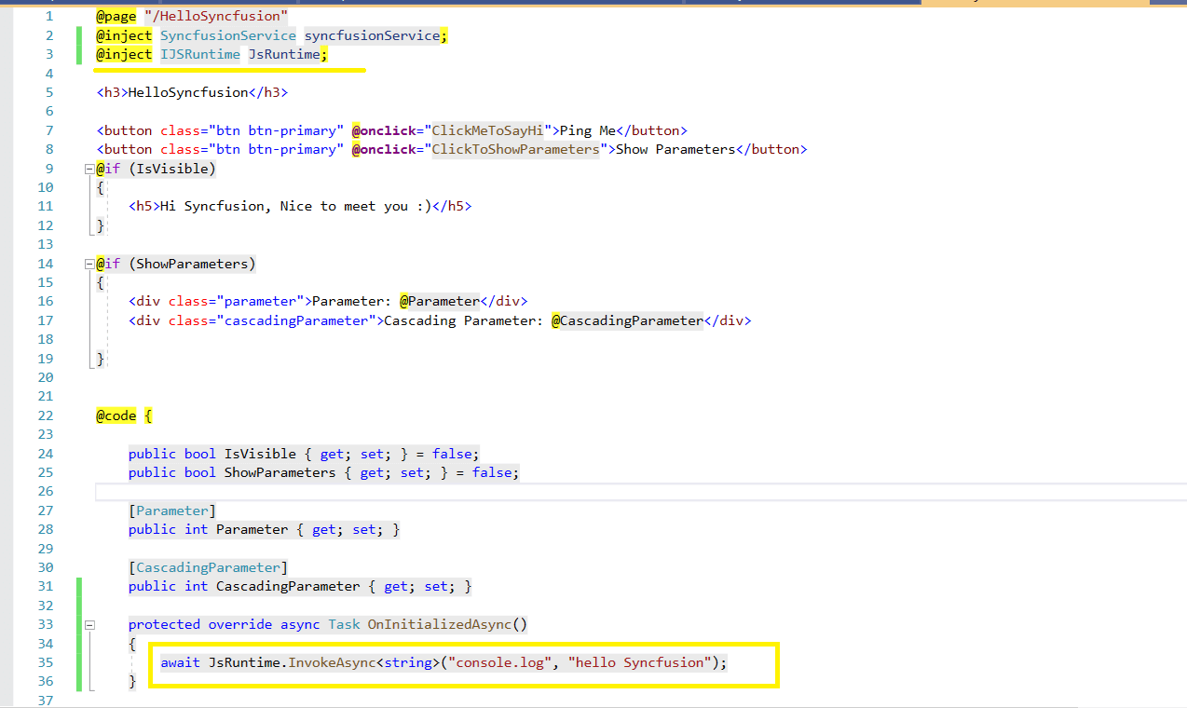Click the Task return type on line 33
This screenshot has width=1187, height=708.
click(x=344, y=624)
